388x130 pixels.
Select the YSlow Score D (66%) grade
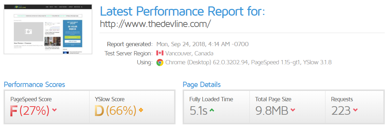tap(115, 111)
